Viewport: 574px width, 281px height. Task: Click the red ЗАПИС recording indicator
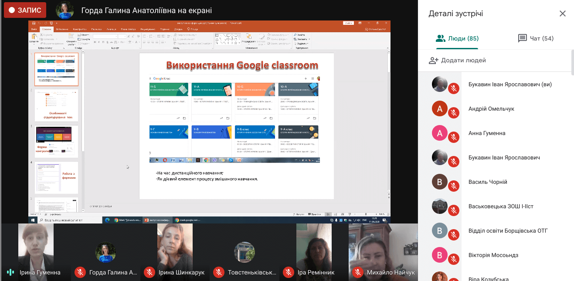tap(25, 10)
